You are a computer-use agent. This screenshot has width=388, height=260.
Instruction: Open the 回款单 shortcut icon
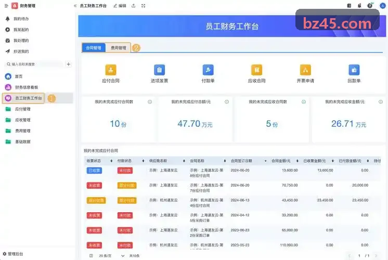click(x=354, y=70)
